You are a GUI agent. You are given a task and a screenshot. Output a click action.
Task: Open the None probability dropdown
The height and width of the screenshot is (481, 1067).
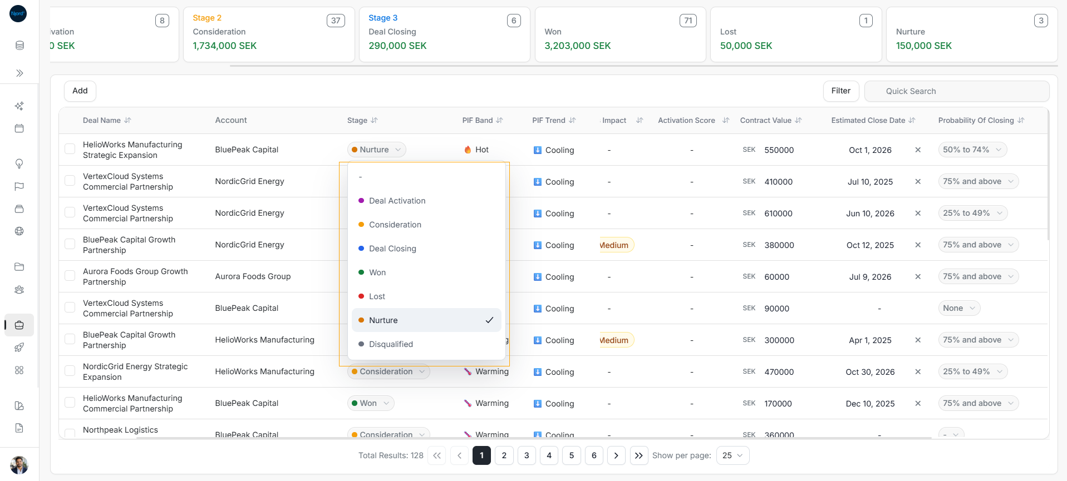click(959, 309)
